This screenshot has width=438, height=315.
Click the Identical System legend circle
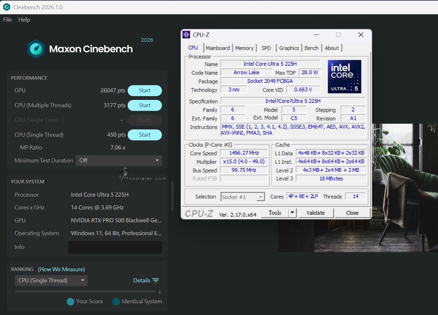click(x=116, y=301)
